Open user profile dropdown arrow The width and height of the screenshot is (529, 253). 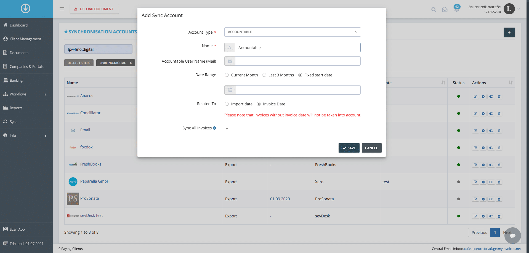pyautogui.click(x=519, y=9)
